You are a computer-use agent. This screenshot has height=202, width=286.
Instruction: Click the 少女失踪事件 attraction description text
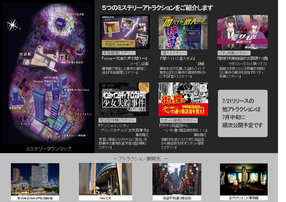coord(123,143)
